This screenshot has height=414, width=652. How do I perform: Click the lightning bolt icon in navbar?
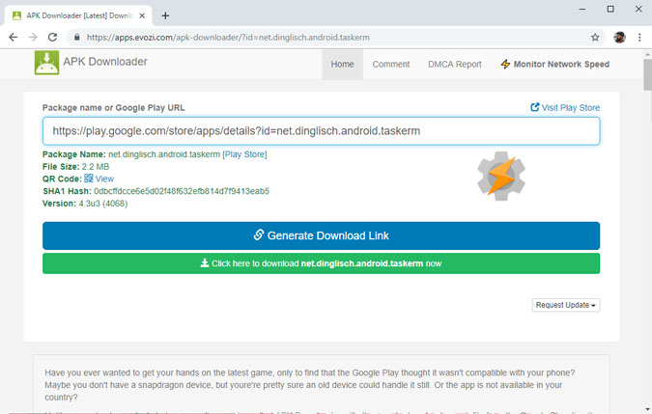click(505, 64)
